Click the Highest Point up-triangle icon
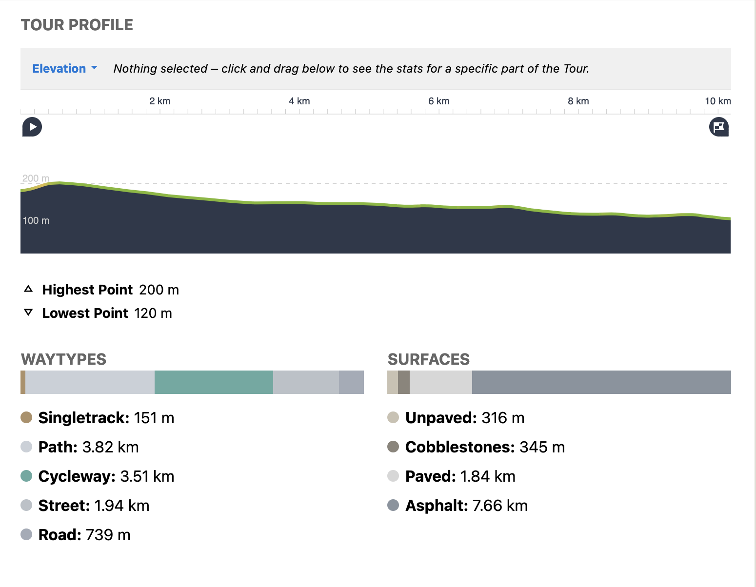The width and height of the screenshot is (756, 587). pyautogui.click(x=28, y=289)
